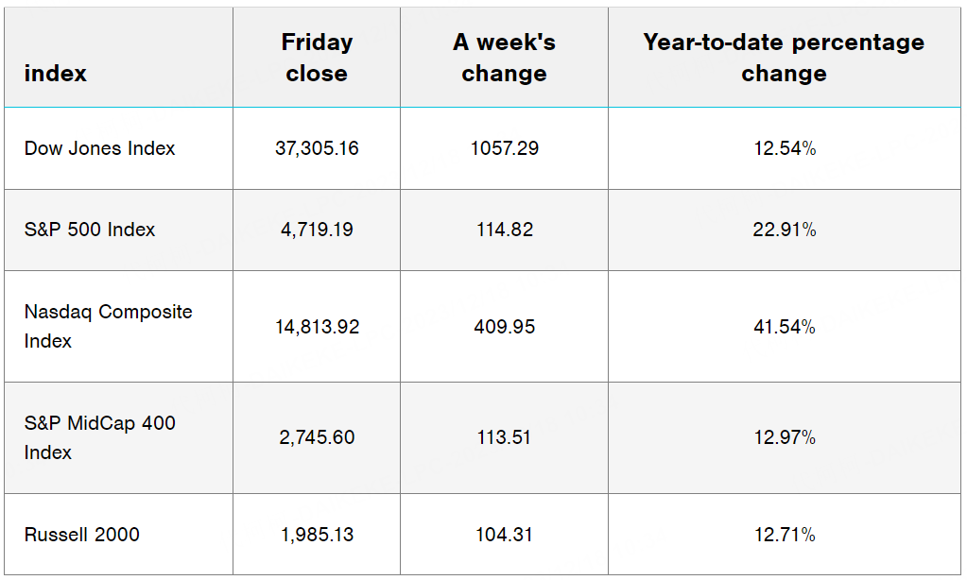Select the 1,985.13 closing value
Image resolution: width=967 pixels, height=580 pixels.
[x=317, y=535]
